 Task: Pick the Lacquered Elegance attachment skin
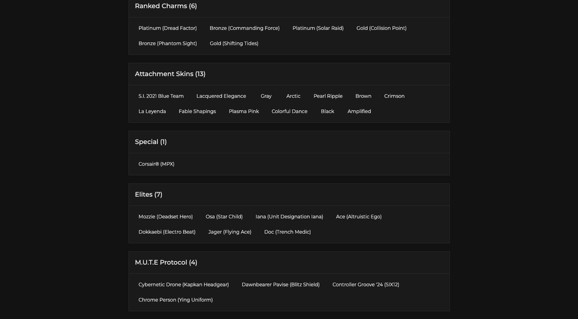pyautogui.click(x=221, y=96)
